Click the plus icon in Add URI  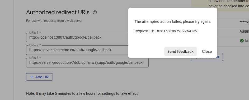click(32, 77)
